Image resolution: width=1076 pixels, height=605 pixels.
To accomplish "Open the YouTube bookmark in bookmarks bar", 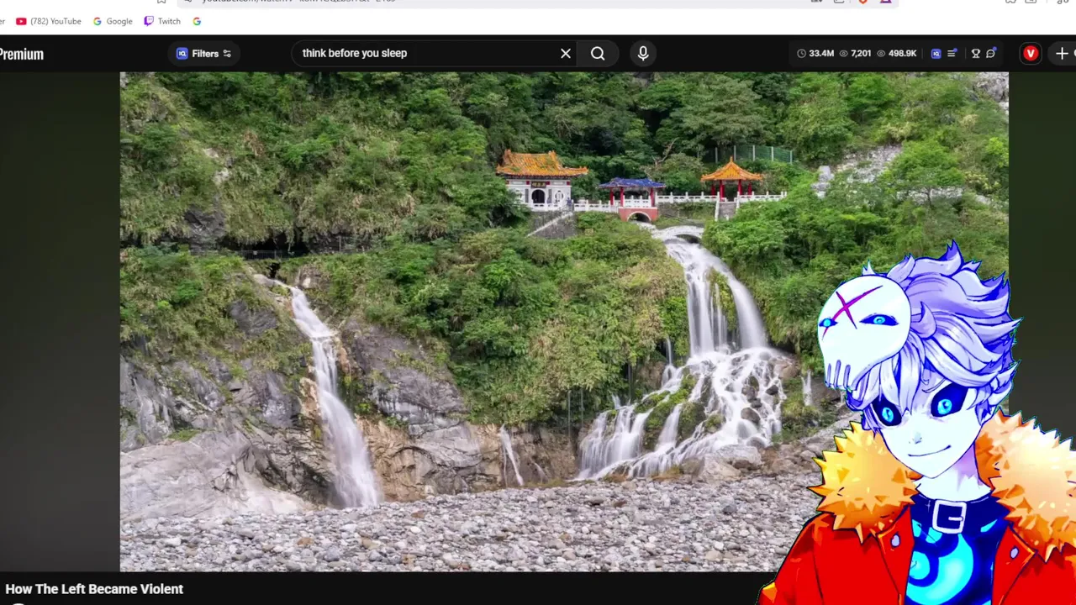I will (x=49, y=21).
